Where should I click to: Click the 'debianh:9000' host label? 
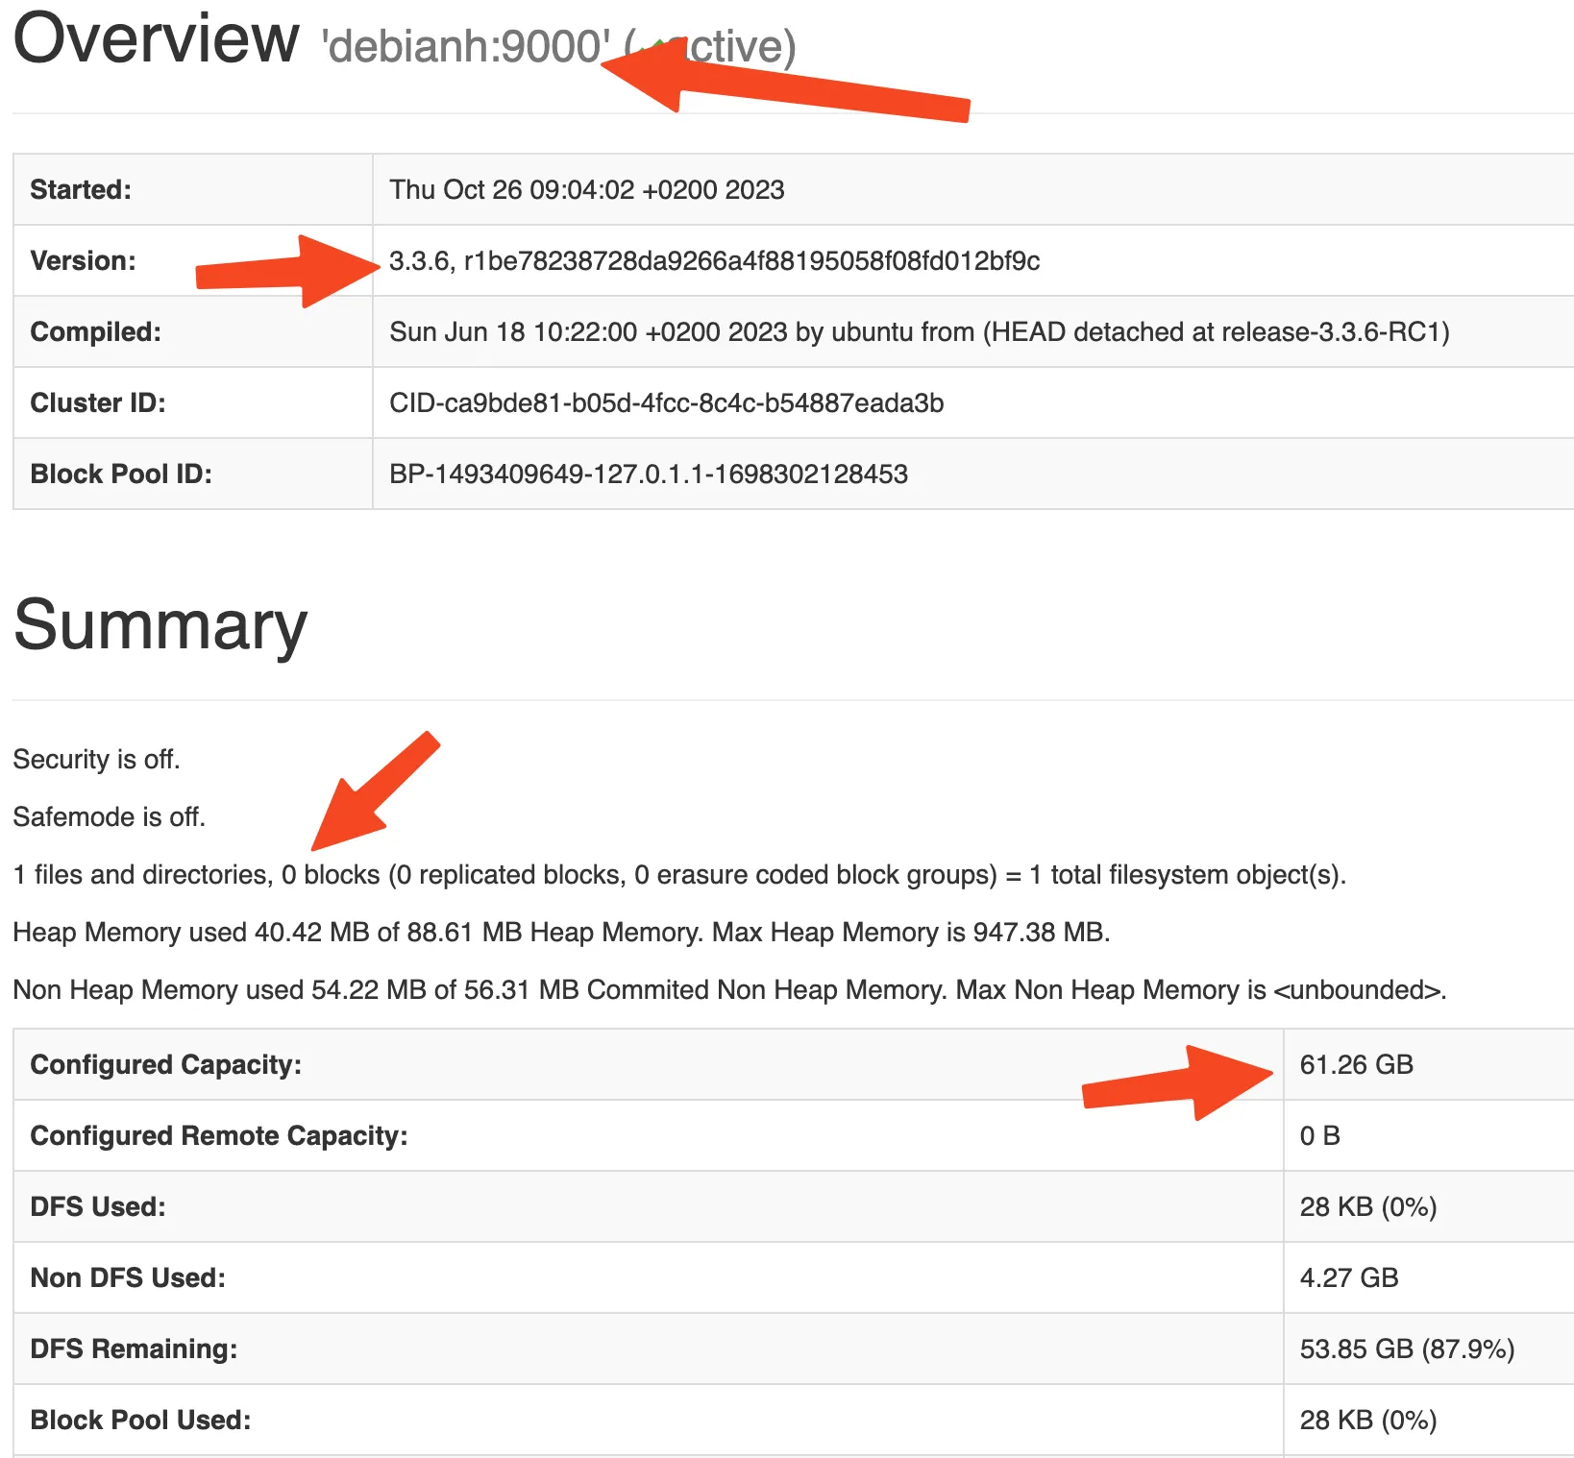465,46
